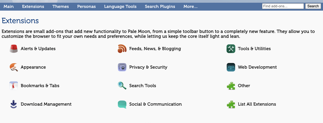Open the Download Management arrow icon
The height and width of the screenshot is (123, 323).
click(x=14, y=104)
